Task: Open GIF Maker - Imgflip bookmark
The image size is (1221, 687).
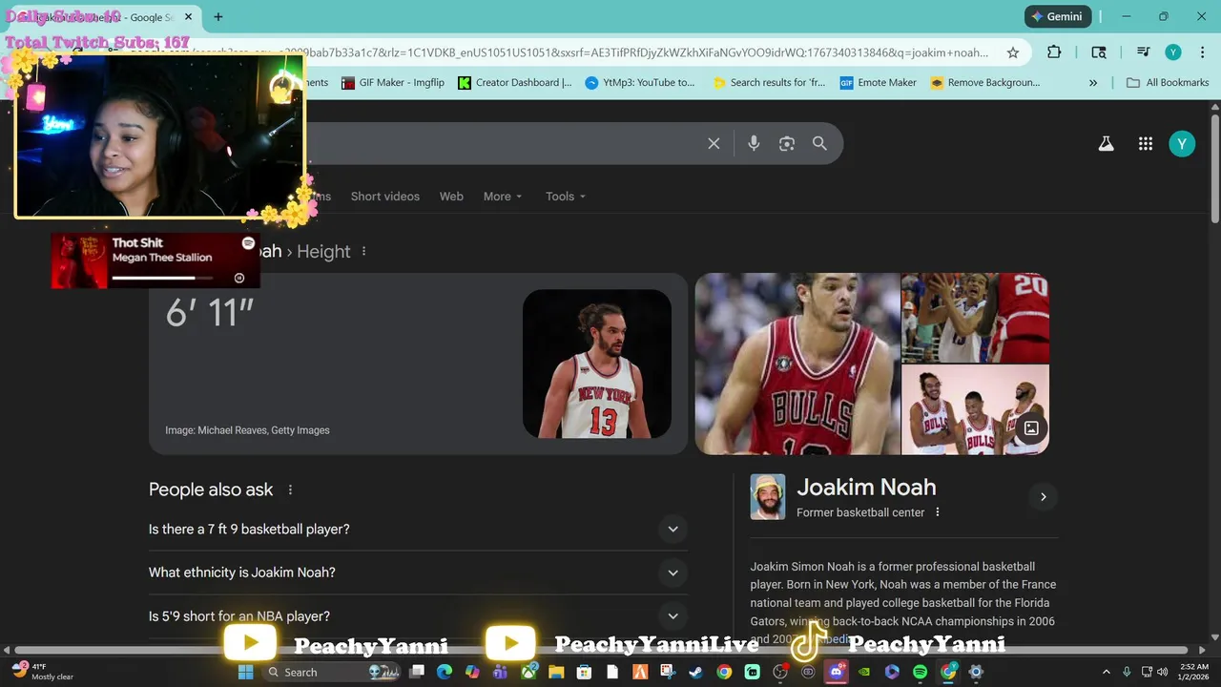Action: [x=392, y=83]
